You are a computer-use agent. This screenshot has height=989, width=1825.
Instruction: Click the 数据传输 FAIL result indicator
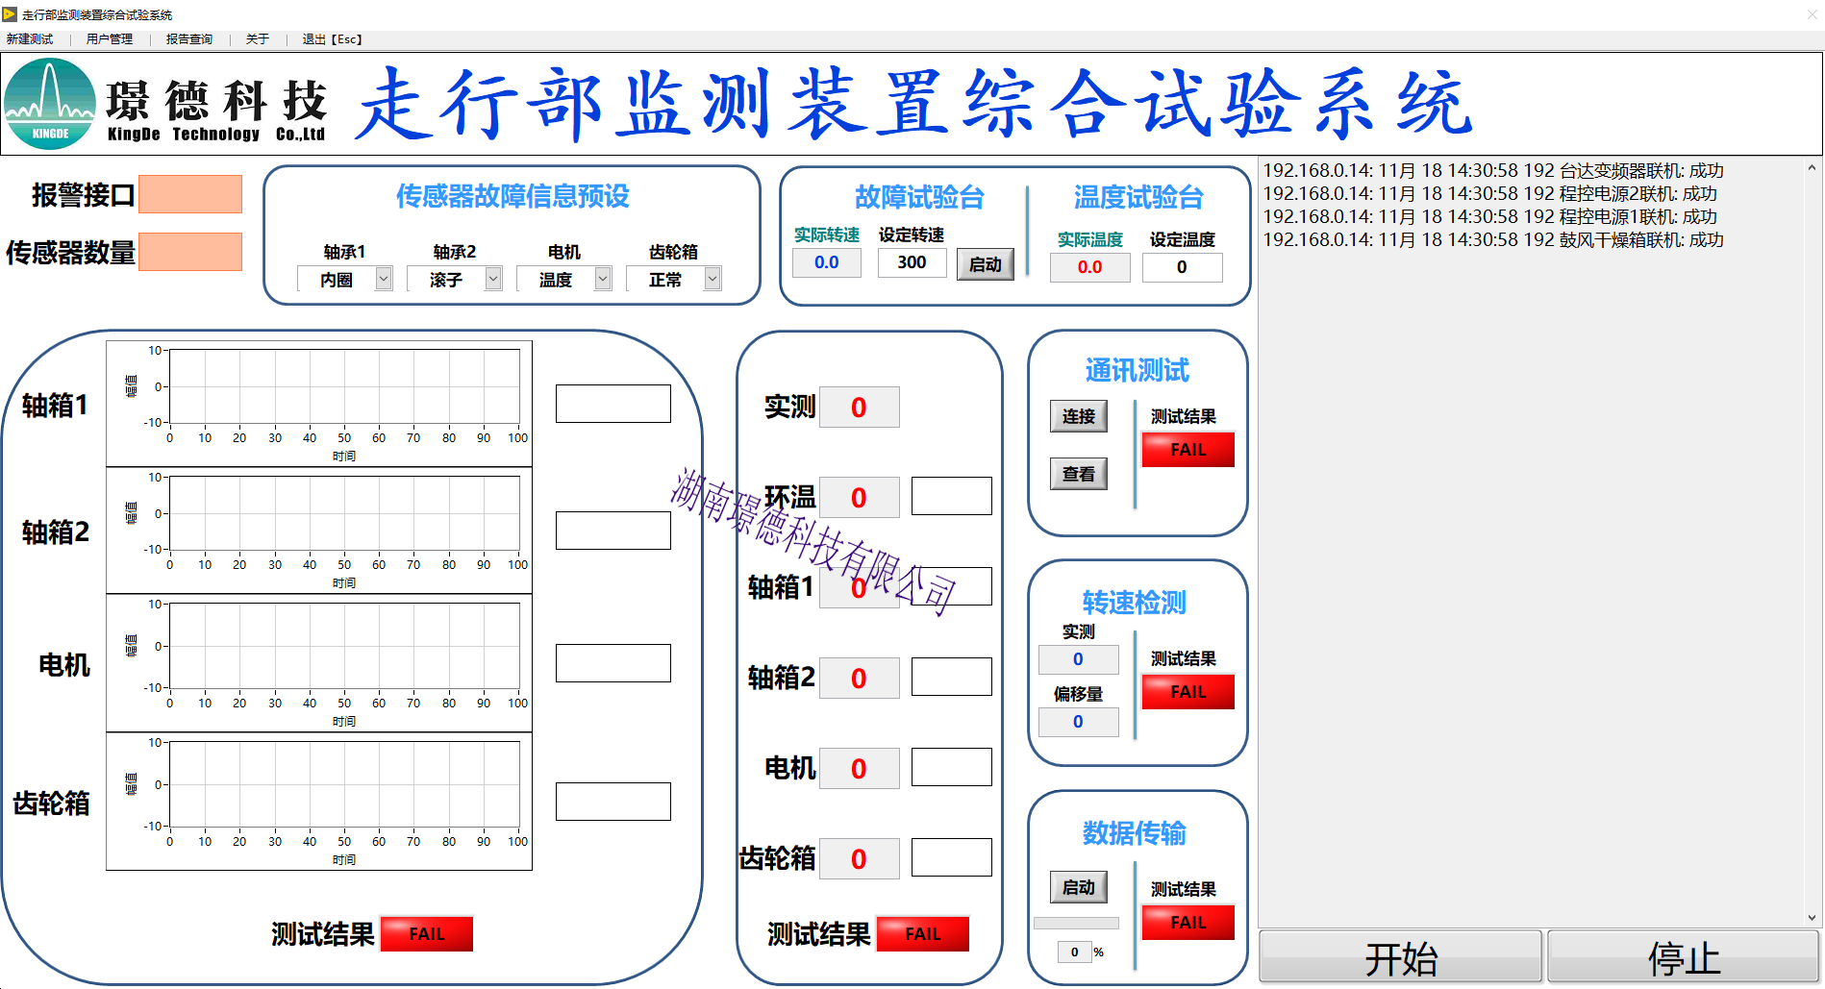tap(1188, 923)
